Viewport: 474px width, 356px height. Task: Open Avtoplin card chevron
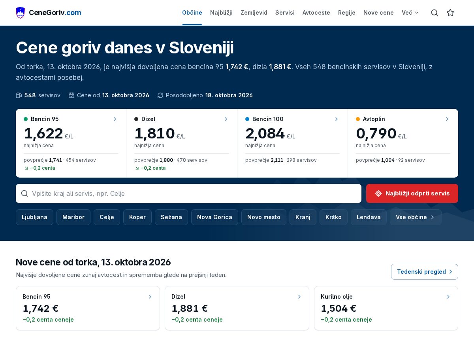[x=447, y=119]
